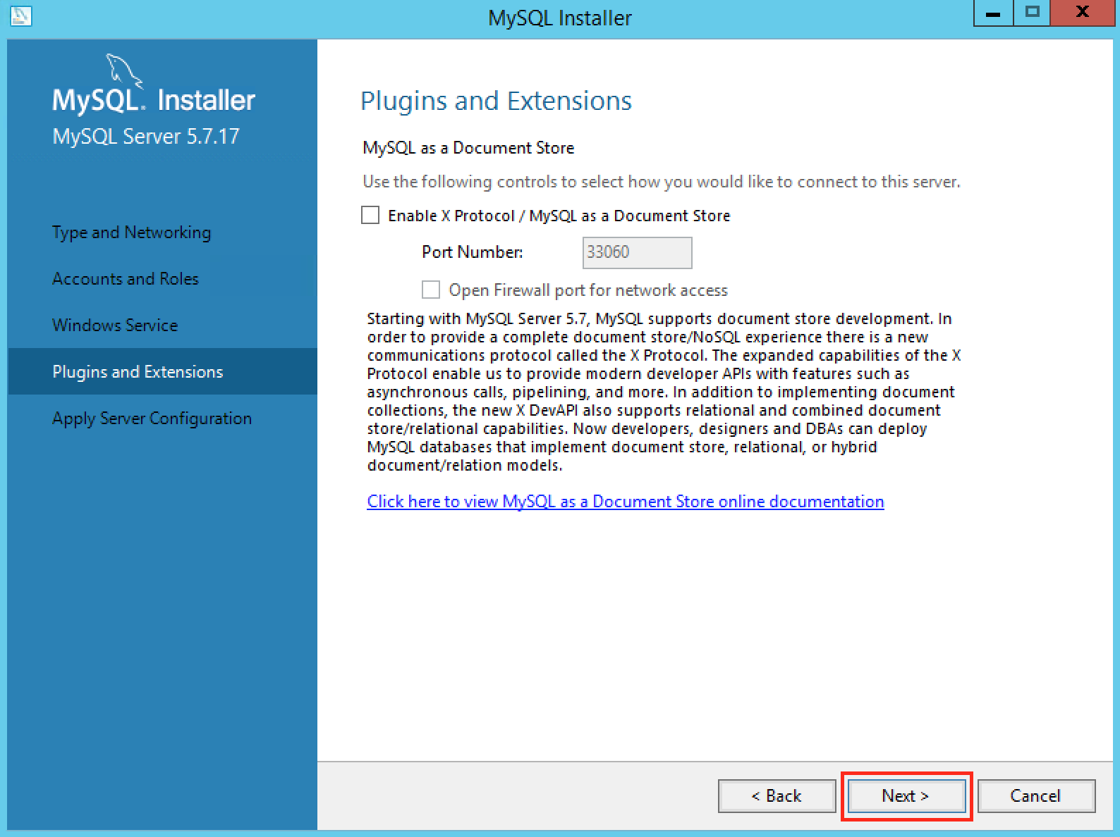The width and height of the screenshot is (1120, 837).
Task: Enable X Protocol / Document Store checkbox
Action: point(370,215)
